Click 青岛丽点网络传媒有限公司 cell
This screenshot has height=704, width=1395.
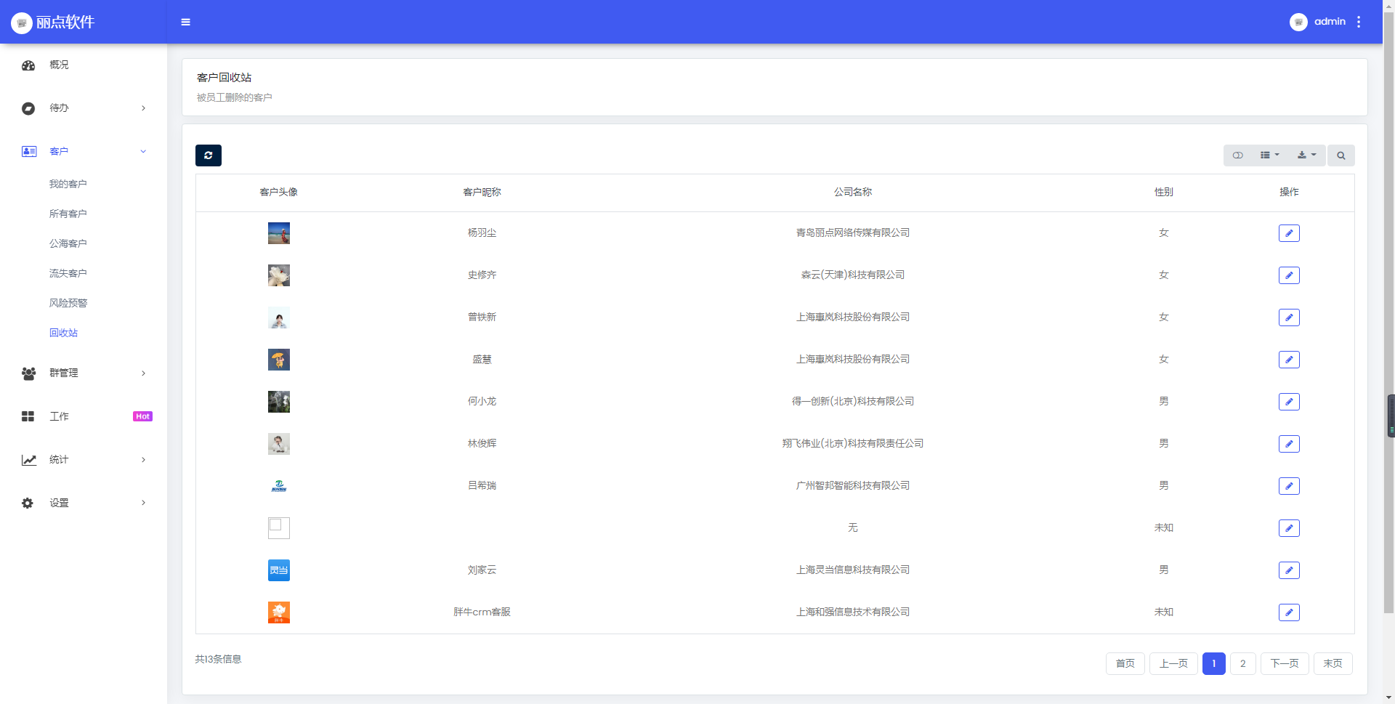[x=853, y=232]
